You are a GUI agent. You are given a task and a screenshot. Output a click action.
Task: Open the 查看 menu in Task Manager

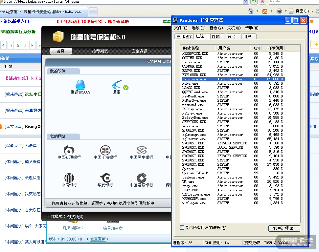(216, 28)
